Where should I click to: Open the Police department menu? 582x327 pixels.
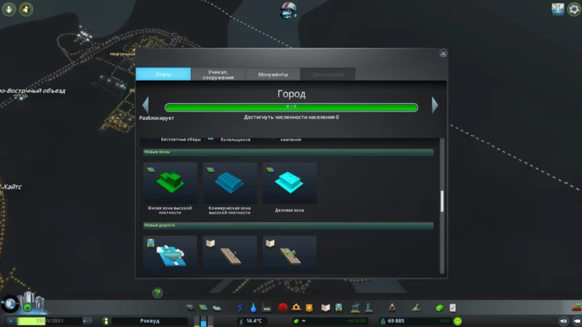point(309,307)
